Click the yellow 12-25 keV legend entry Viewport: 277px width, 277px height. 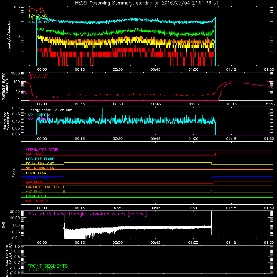tap(38, 15)
